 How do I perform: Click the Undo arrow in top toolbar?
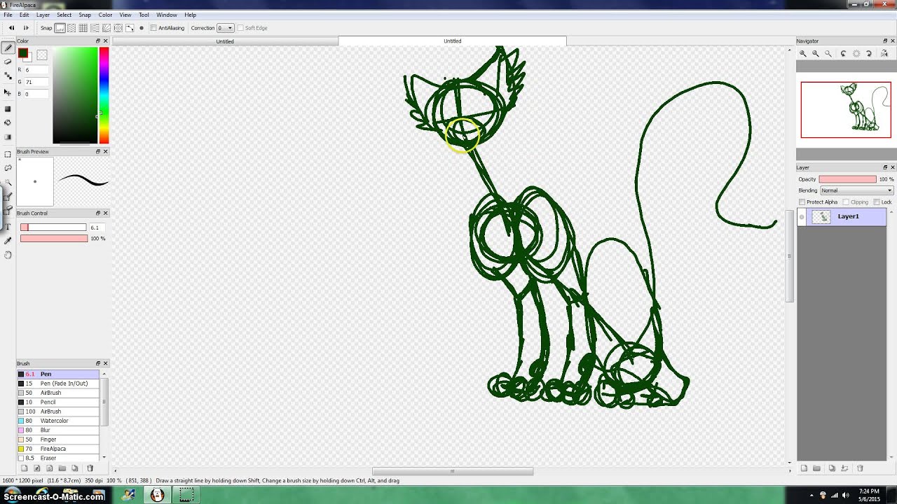[x=11, y=28]
